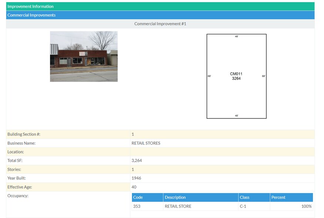Click the Effective Age value 40
The width and height of the screenshot is (324, 218).
pyautogui.click(x=133, y=188)
